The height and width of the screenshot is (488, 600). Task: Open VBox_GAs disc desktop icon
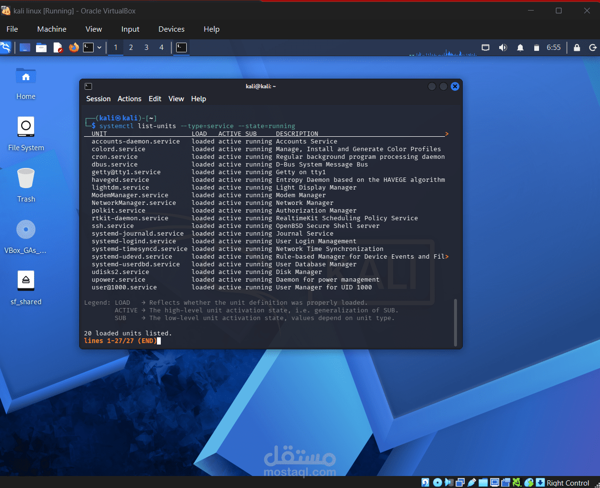pos(26,237)
